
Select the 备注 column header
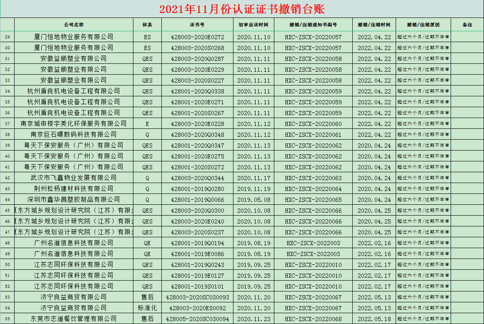[x=467, y=25]
